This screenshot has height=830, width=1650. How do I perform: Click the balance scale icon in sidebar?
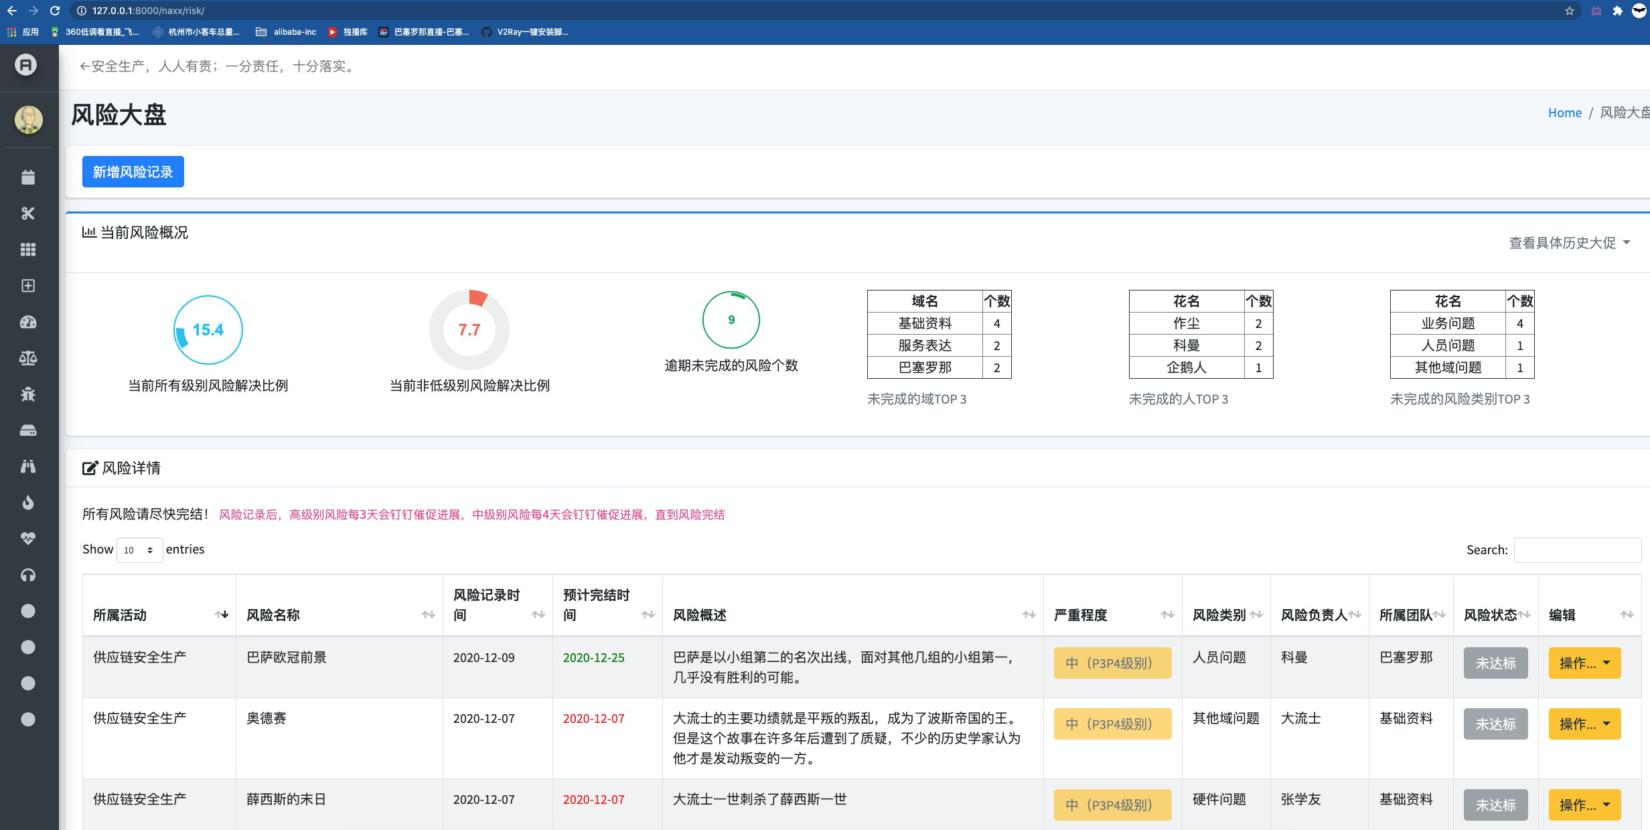click(x=28, y=358)
